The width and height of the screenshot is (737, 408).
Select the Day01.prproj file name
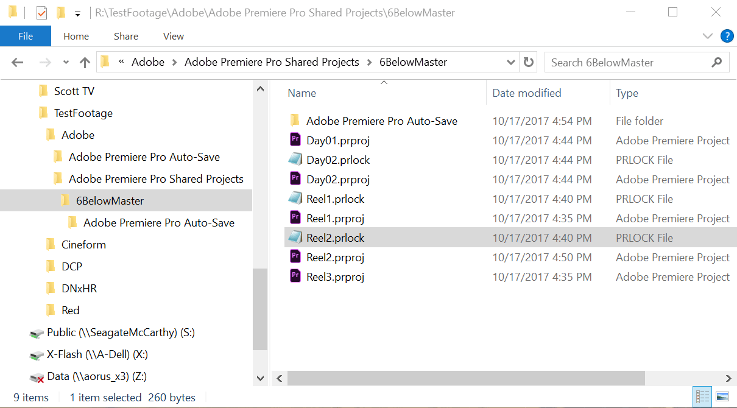click(338, 140)
